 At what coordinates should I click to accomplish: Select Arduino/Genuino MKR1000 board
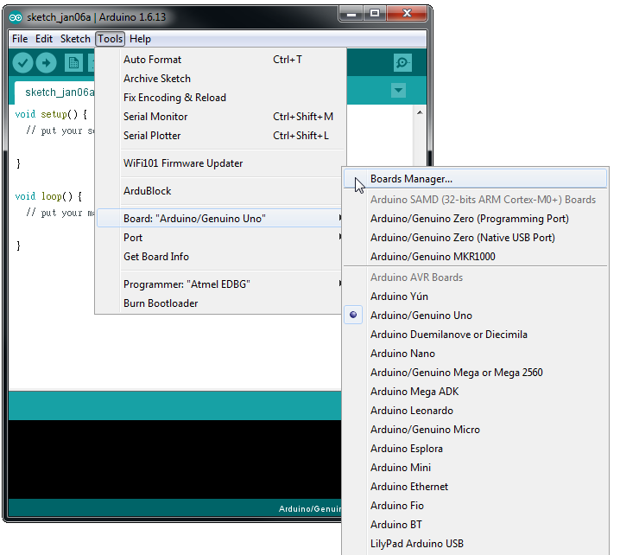point(476,257)
